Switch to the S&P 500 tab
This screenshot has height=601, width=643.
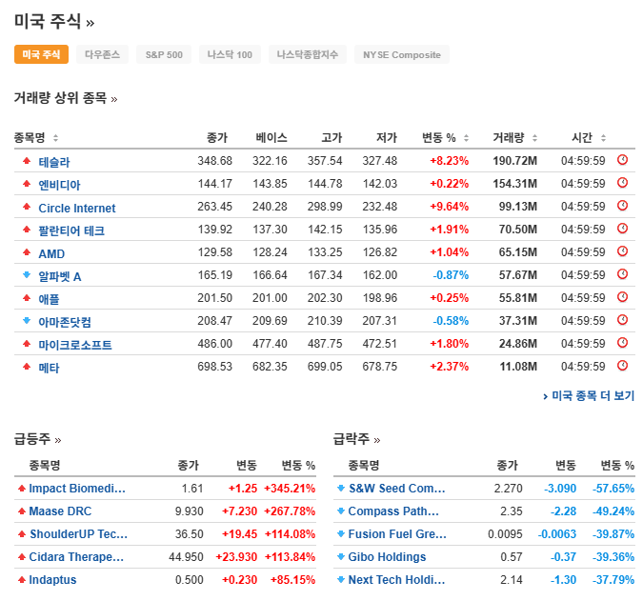(164, 54)
